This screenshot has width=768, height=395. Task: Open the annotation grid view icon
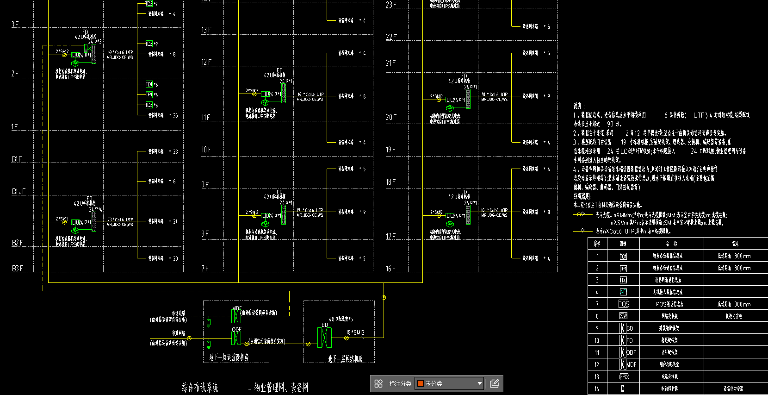[378, 383]
